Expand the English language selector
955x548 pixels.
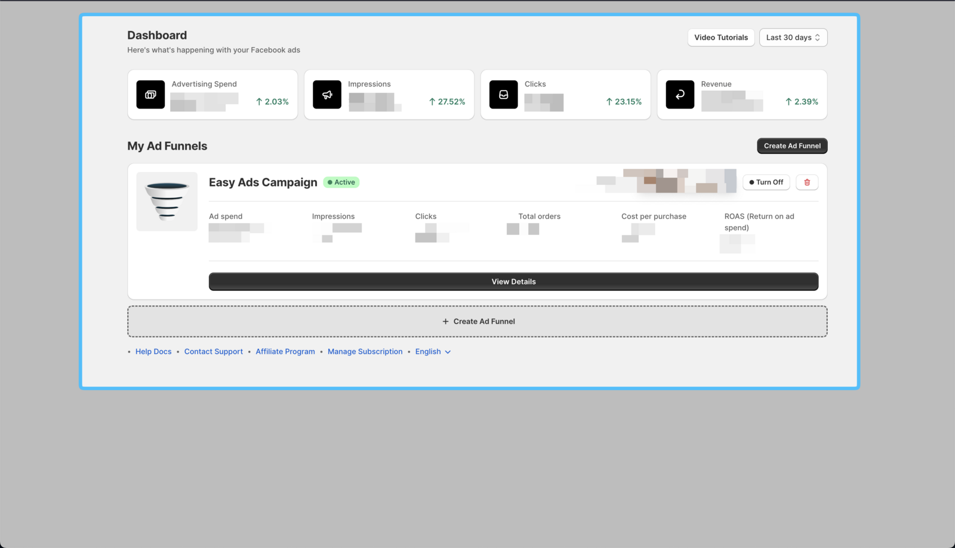(x=433, y=351)
